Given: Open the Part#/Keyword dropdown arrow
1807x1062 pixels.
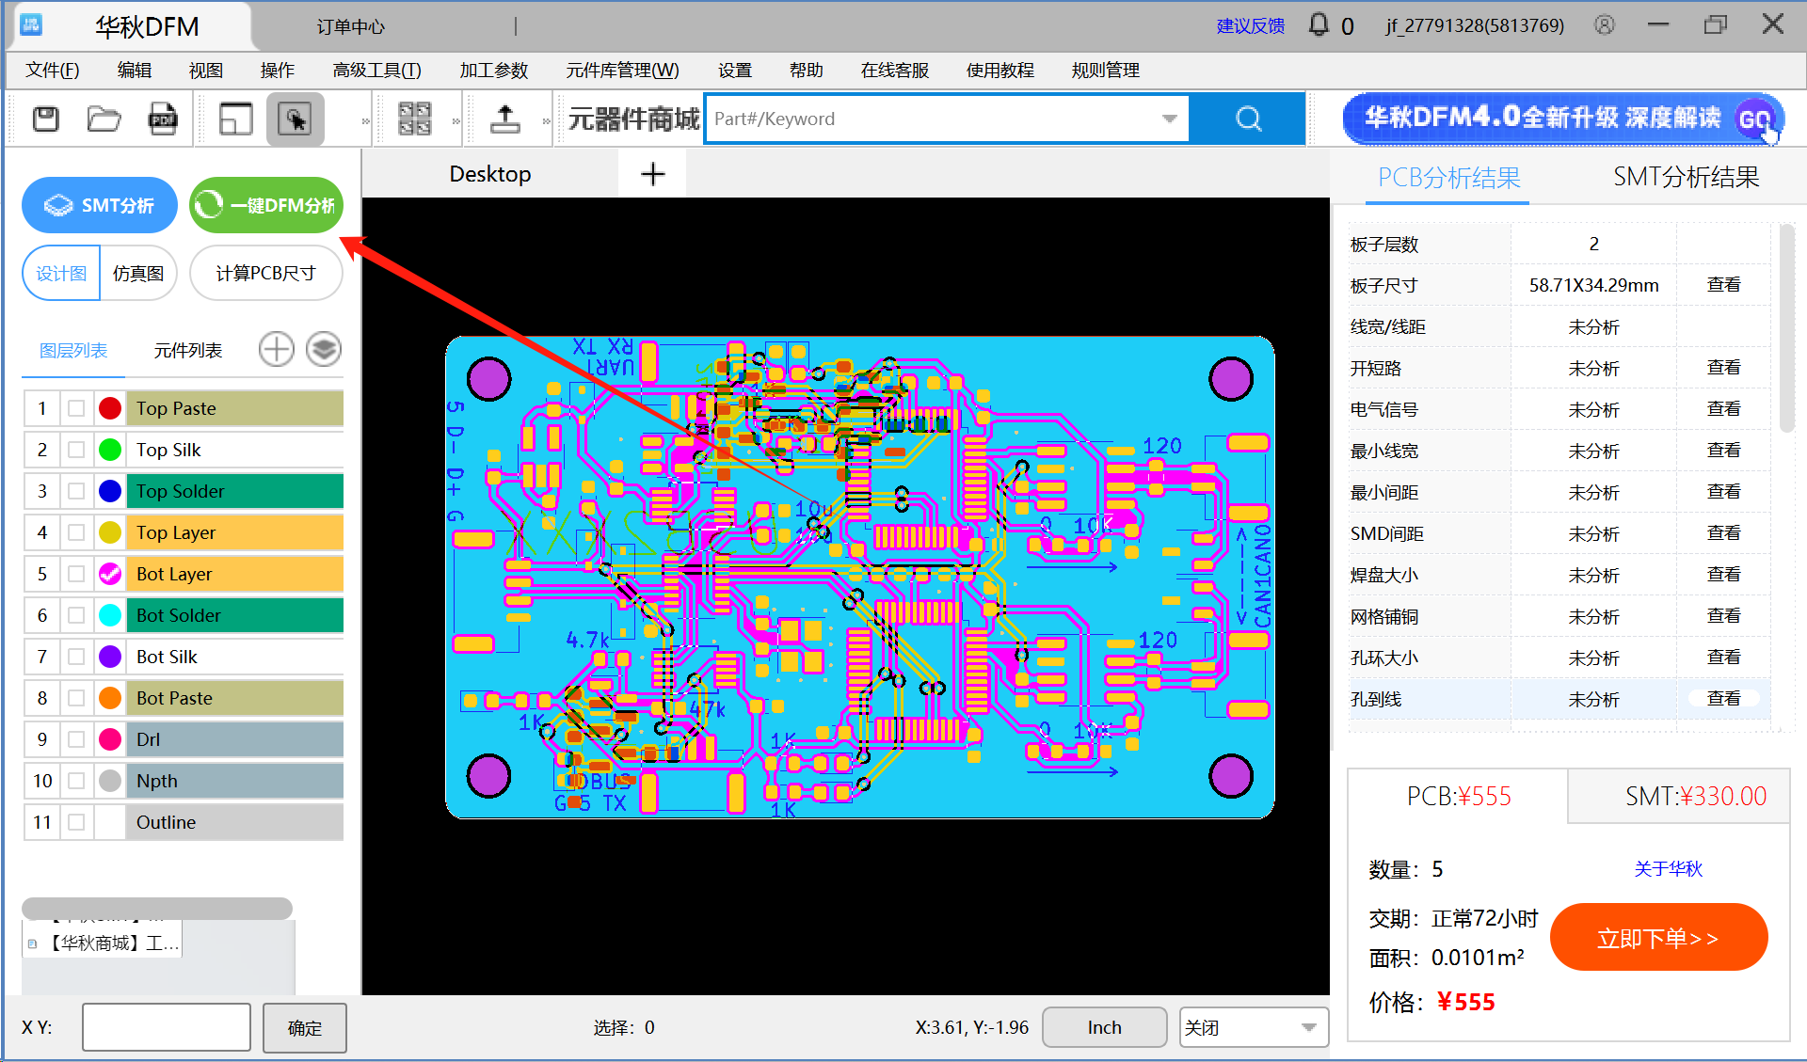Looking at the screenshot, I should tap(1169, 119).
